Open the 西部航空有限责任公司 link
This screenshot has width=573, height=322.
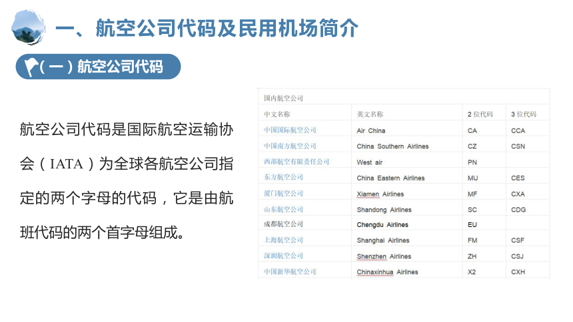296,162
